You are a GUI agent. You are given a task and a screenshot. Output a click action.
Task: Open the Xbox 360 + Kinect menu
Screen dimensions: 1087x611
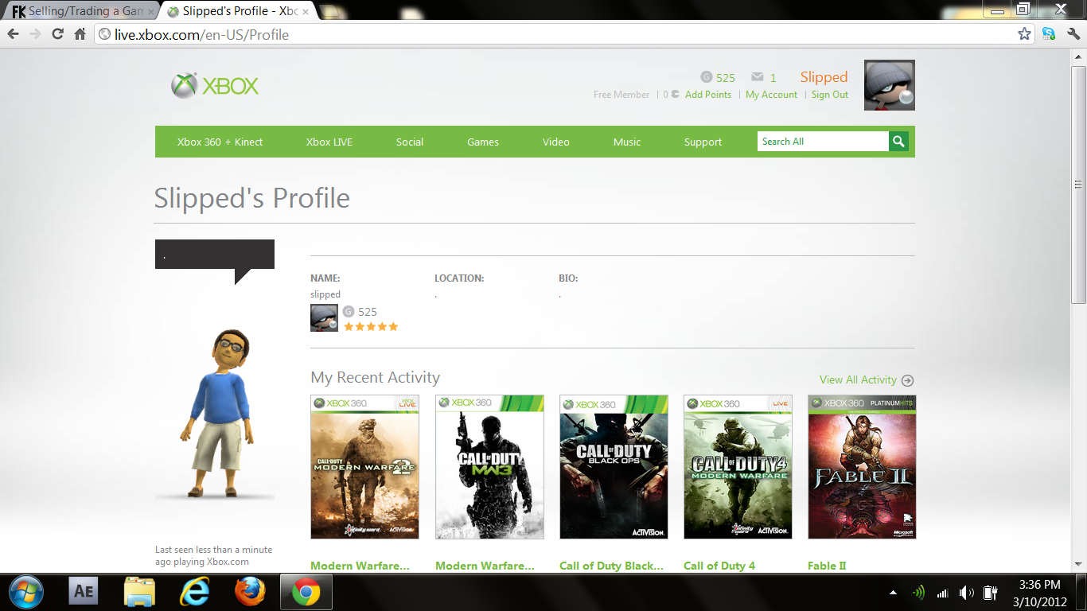tap(220, 142)
